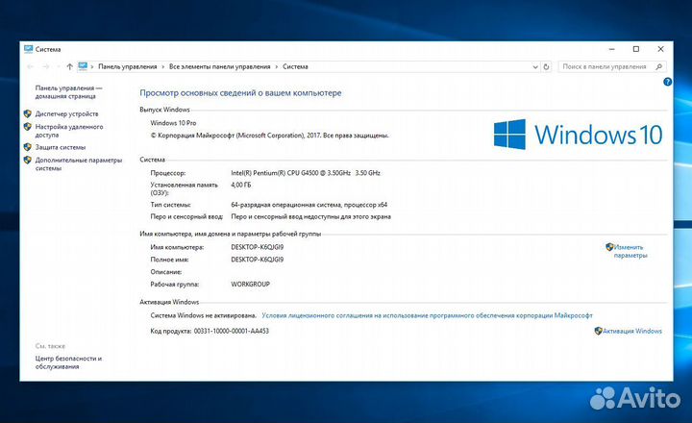Click shield icon beside Дополнительные параметры системы
This screenshot has width=692, height=423.
tap(28, 160)
